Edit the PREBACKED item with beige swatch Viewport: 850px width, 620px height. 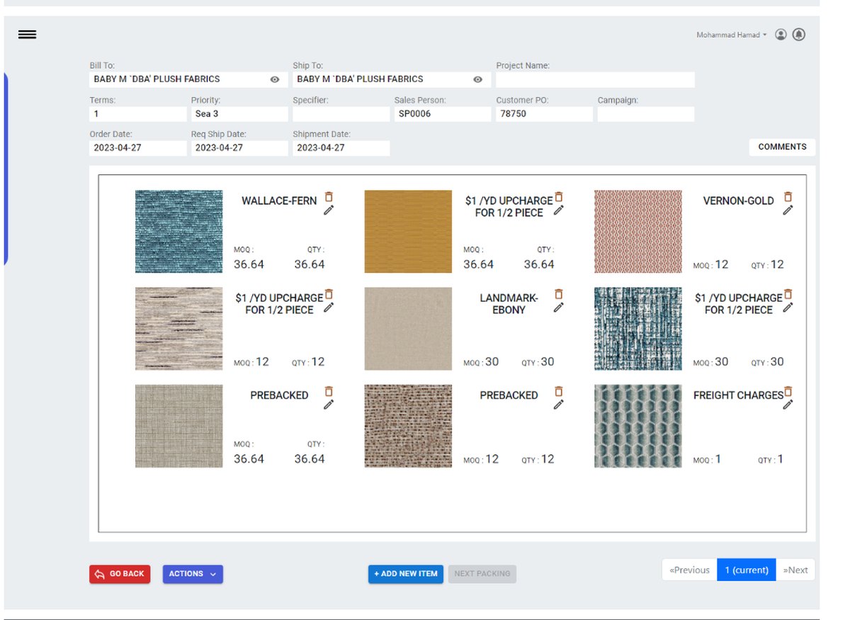point(329,404)
